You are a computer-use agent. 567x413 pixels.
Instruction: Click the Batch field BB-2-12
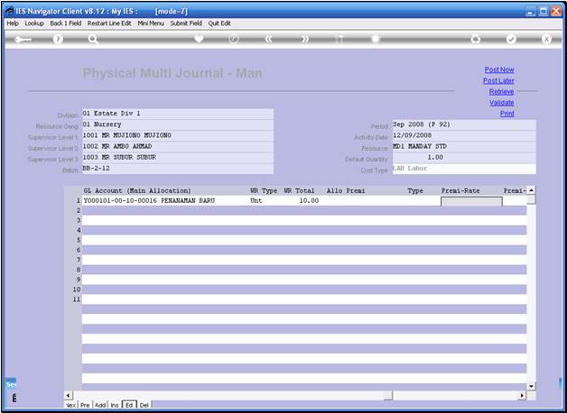click(x=178, y=169)
